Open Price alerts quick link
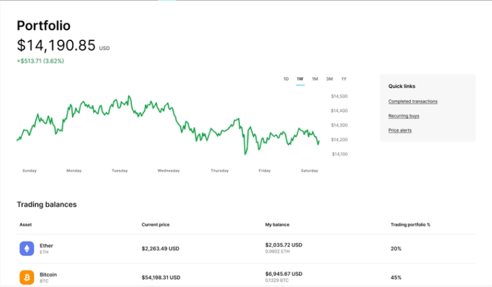Viewport: 492px width, 287px height. coord(400,130)
